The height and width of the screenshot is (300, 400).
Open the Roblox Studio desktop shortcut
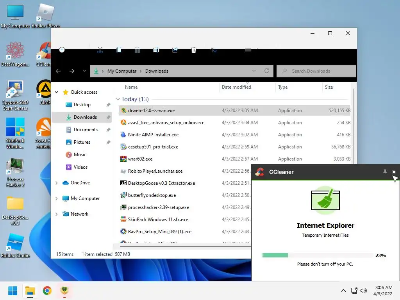point(15,245)
